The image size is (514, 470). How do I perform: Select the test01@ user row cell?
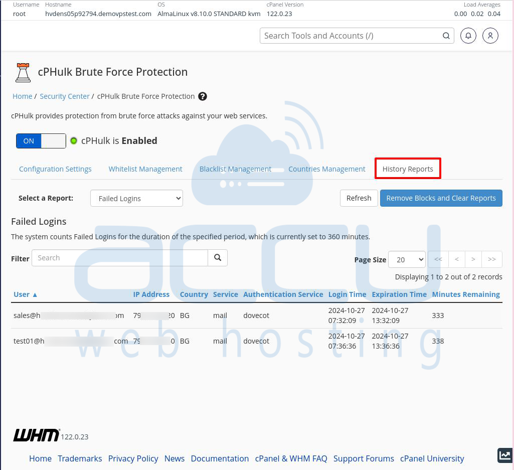pos(71,341)
